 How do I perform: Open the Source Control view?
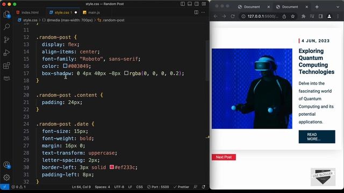point(6,40)
